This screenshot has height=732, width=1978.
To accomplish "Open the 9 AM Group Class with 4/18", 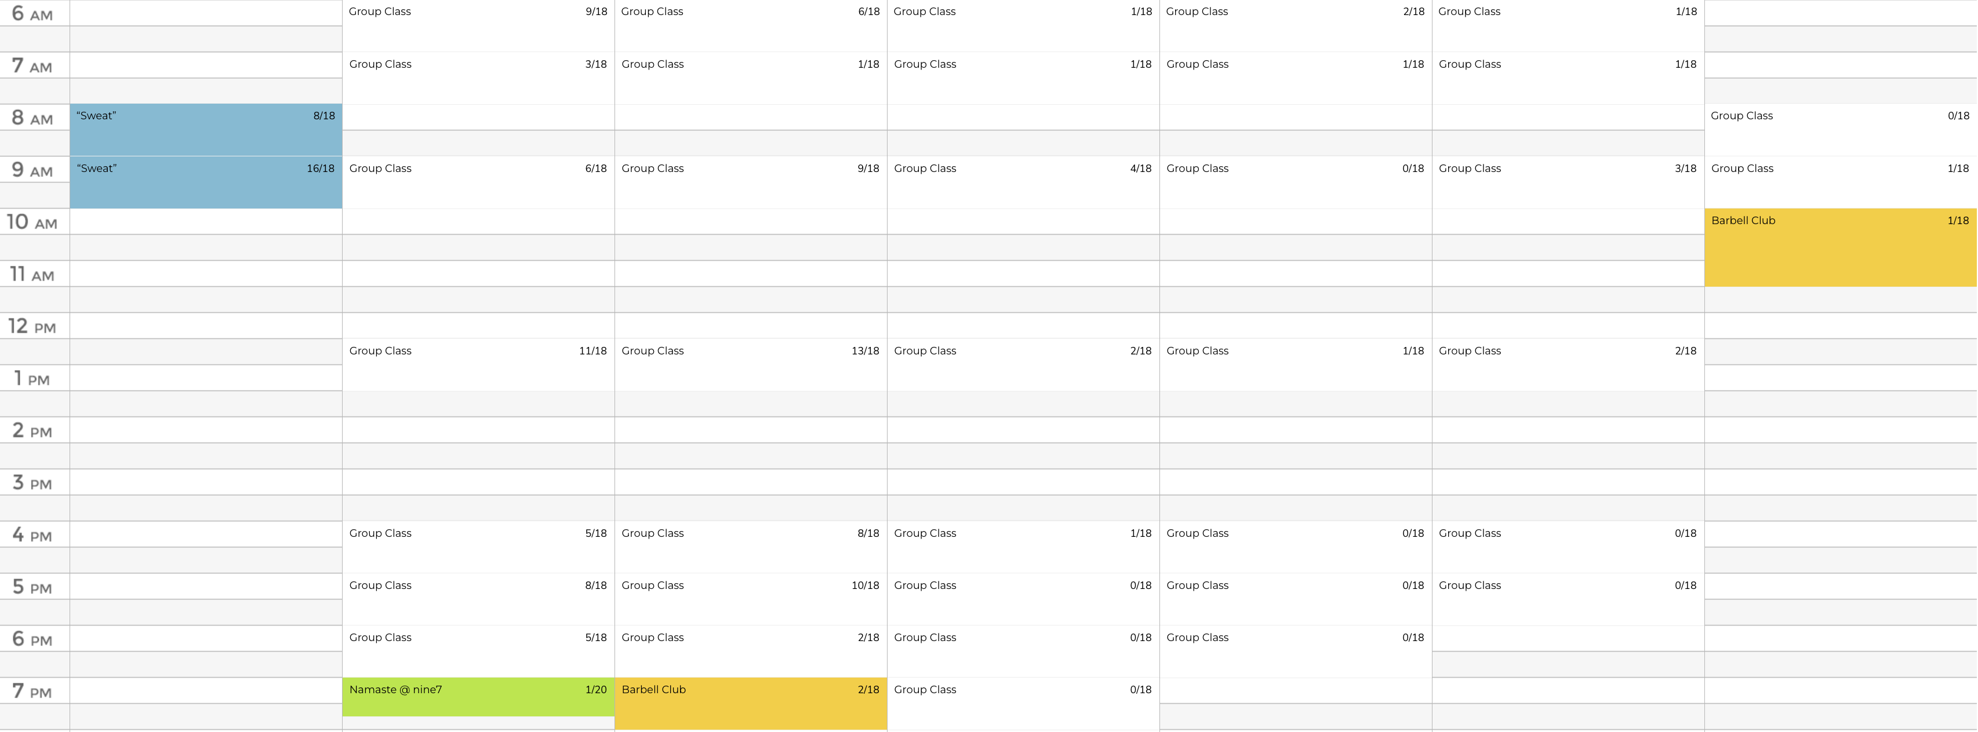I will point(1024,182).
